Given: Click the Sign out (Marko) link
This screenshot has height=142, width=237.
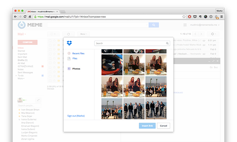Looking at the screenshot, I should point(76,116).
